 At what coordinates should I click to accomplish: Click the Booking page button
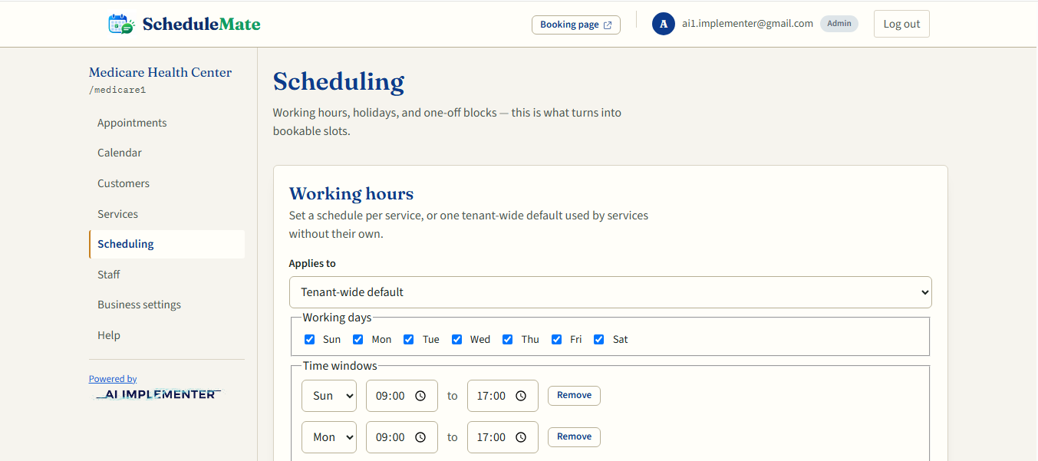click(x=576, y=25)
